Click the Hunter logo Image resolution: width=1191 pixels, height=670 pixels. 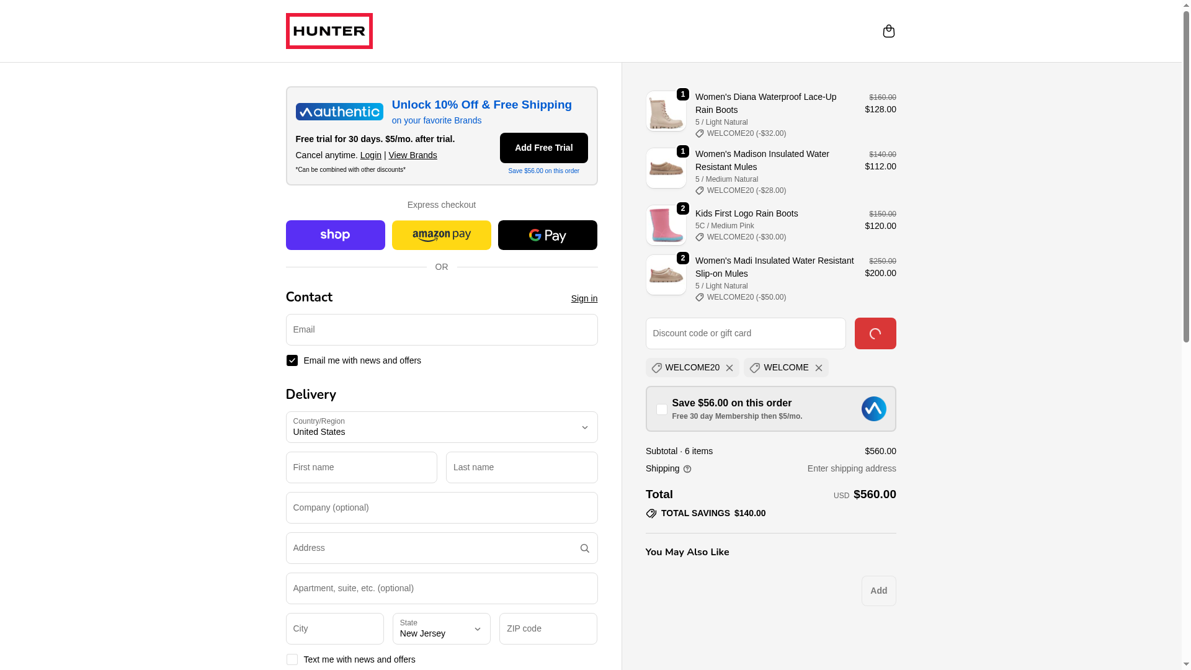(329, 31)
